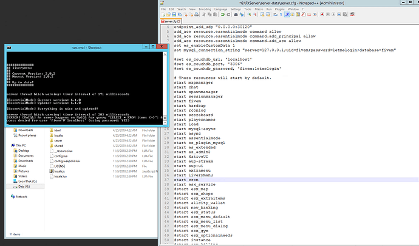The image size is (419, 246).
Task: Toggle the Show all characters icon
Action: click(281, 15)
